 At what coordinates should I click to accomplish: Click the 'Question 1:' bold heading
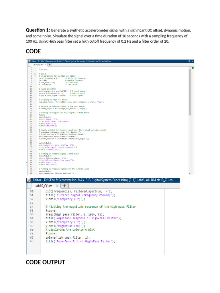click(38, 30)
